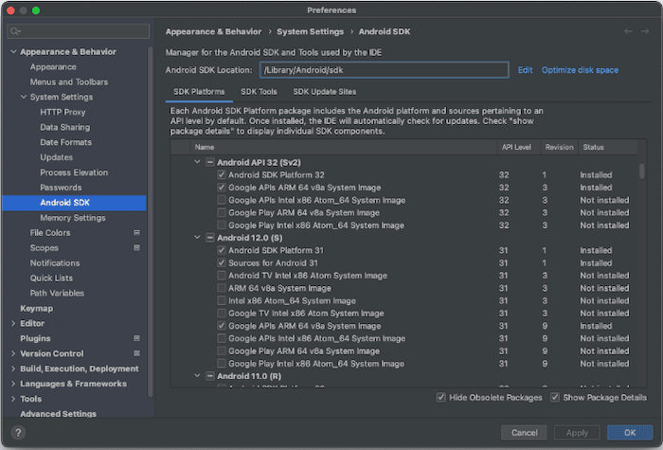The width and height of the screenshot is (663, 450).
Task: Navigate forward with the right arrow
Action: tap(645, 31)
